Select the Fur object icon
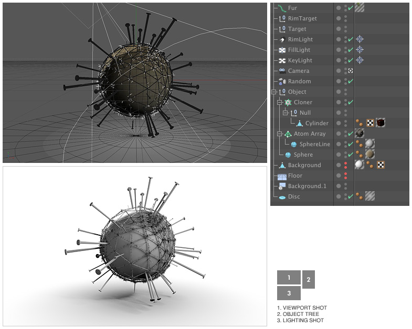The image size is (412, 329). pyautogui.click(x=282, y=8)
